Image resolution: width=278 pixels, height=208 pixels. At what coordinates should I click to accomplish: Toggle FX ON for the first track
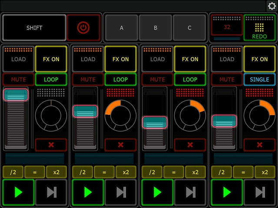(51, 59)
